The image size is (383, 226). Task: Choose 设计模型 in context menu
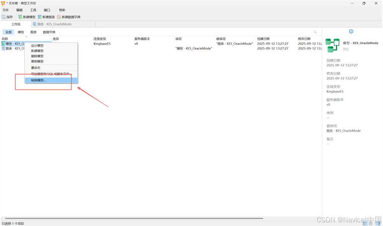[51, 46]
